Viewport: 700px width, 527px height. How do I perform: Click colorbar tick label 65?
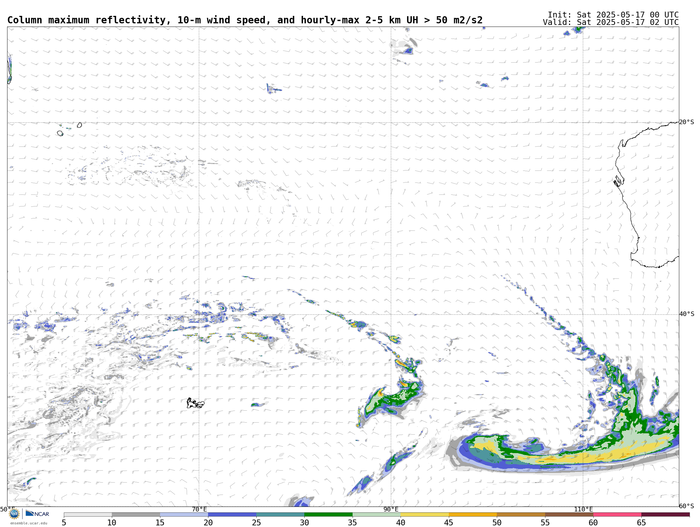[x=641, y=522]
